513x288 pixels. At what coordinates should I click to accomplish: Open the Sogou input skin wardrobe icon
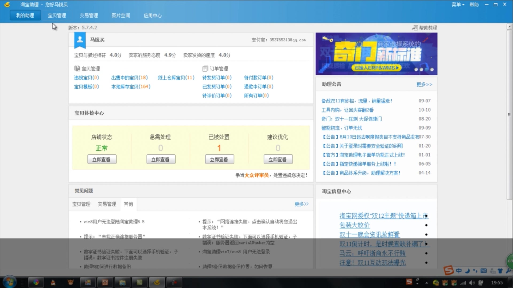click(x=500, y=270)
